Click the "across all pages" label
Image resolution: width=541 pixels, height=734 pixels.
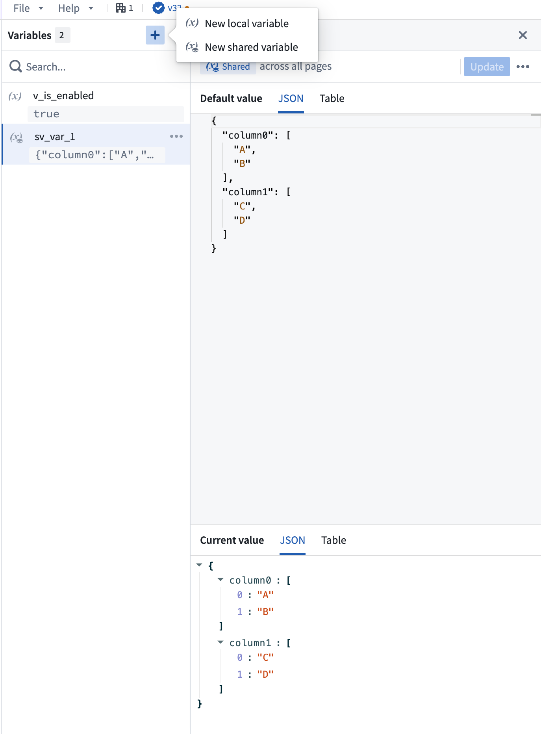(296, 66)
